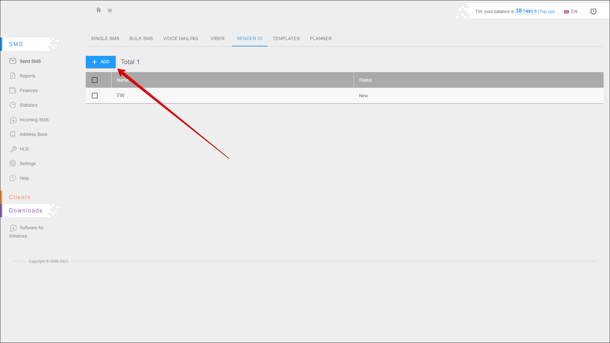Open Finances wallet icon
The image size is (610, 343).
(x=13, y=91)
